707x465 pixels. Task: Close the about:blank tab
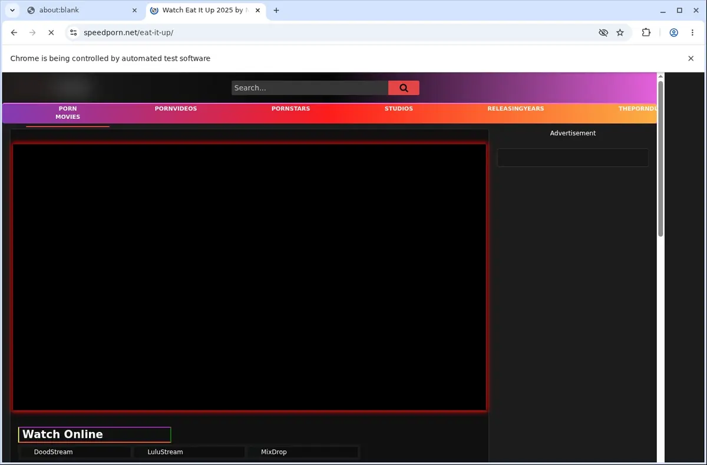pos(134,10)
